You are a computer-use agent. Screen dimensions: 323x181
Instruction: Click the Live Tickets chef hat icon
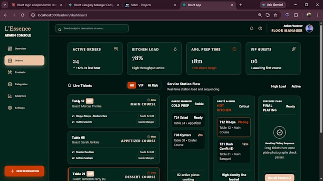point(70,85)
